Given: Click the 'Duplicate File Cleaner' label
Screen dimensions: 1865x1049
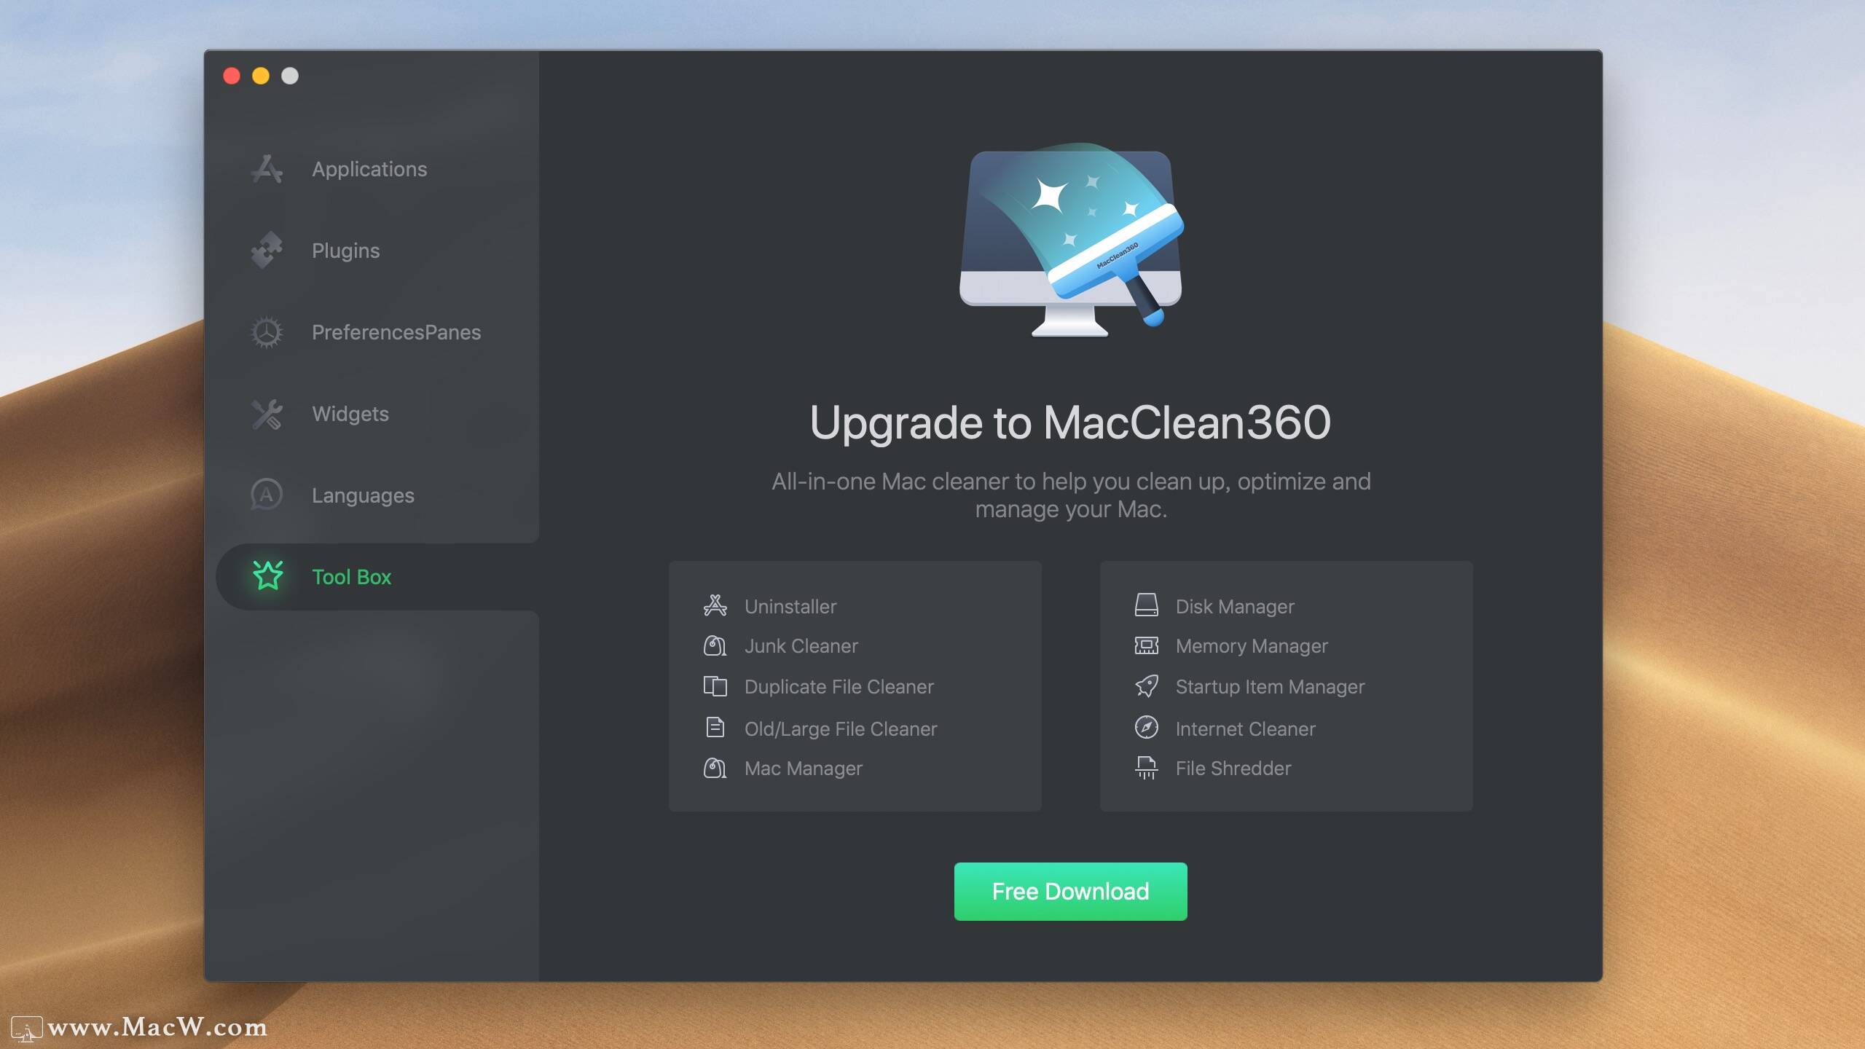Looking at the screenshot, I should point(839,686).
